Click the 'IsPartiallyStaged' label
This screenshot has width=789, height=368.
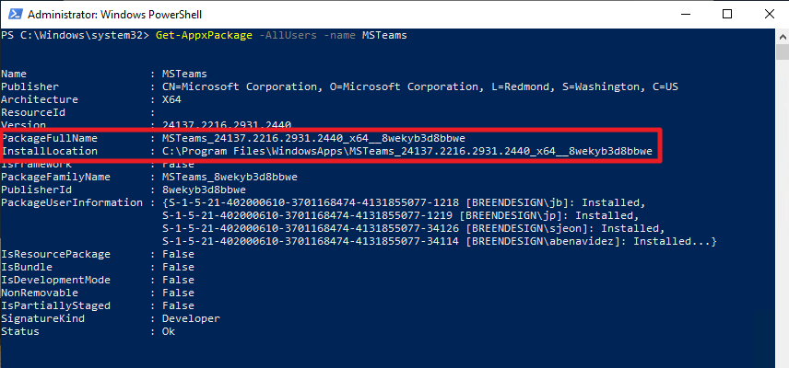[55, 305]
